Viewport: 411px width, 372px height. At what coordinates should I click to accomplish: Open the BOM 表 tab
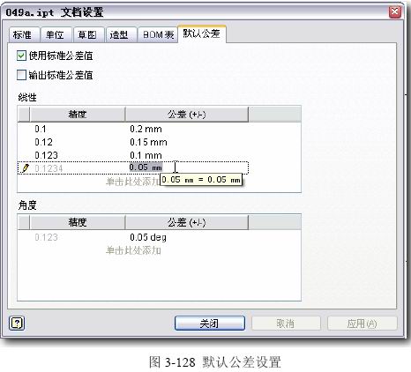pyautogui.click(x=158, y=35)
